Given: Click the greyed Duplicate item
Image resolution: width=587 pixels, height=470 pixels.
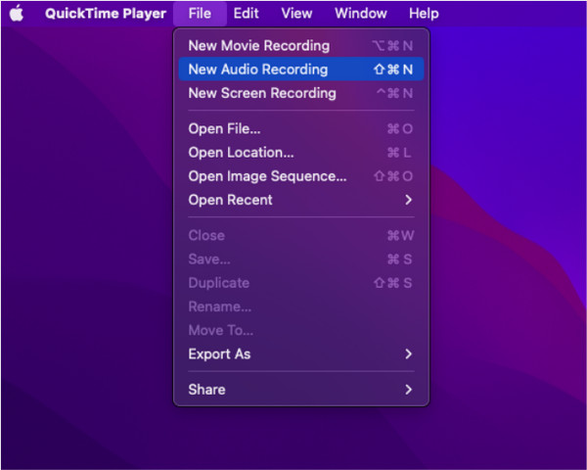Looking at the screenshot, I should tap(301, 283).
